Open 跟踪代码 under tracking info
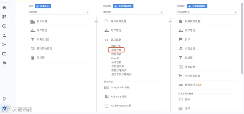The image size is (244, 114). (116, 46)
